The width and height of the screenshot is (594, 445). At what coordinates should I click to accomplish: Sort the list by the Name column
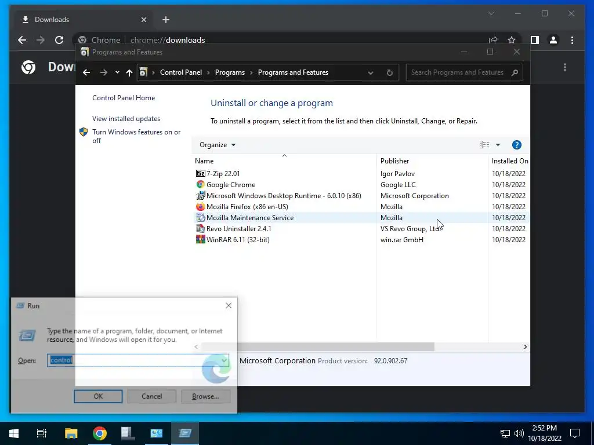pos(284,161)
